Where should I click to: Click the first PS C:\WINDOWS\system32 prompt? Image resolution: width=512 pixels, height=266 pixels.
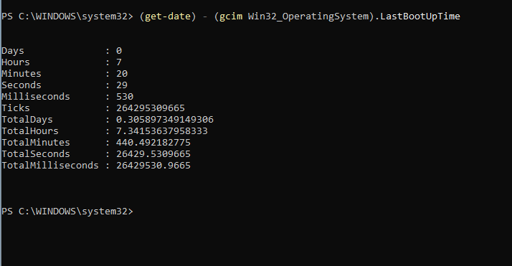coord(67,16)
